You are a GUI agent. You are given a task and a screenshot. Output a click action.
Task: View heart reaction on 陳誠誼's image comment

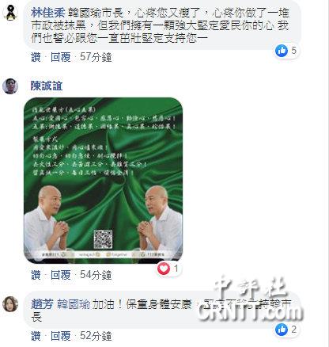pos(168,269)
